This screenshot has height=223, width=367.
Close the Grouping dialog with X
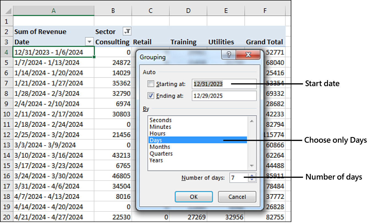click(x=248, y=55)
